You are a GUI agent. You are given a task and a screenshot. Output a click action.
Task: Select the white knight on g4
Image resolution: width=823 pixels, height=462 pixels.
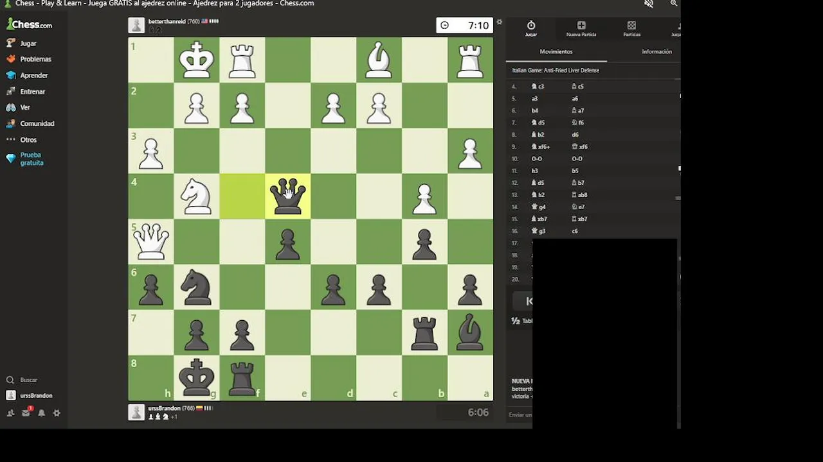[x=197, y=196]
